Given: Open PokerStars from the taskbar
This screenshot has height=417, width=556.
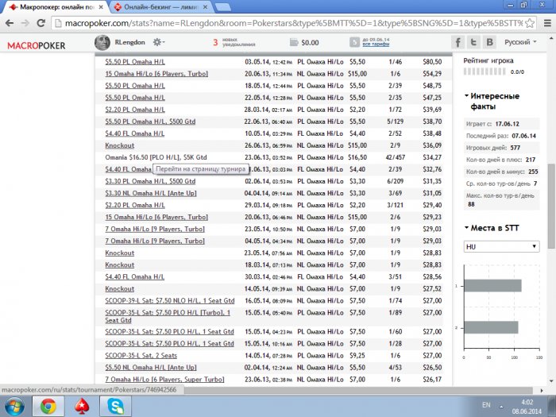Looking at the screenshot, I should (82, 407).
